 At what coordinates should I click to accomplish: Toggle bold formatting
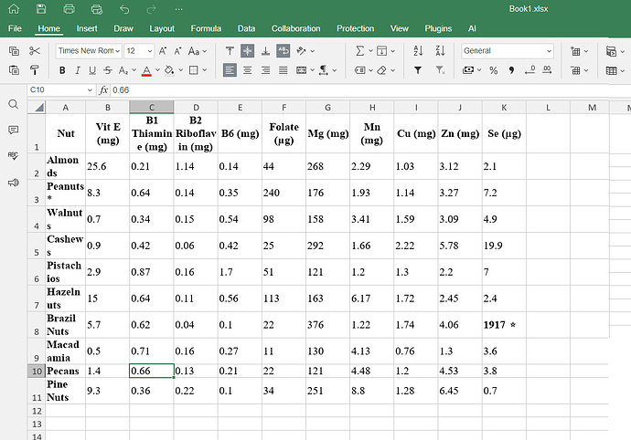tap(62, 70)
